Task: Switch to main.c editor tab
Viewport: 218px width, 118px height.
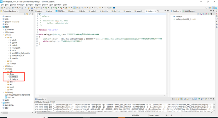Action: tap(39, 11)
